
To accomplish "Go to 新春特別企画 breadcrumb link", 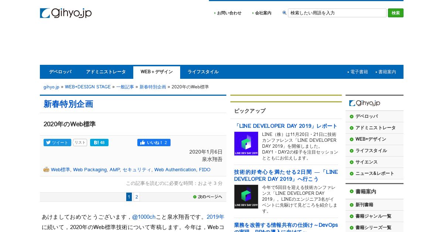I will coord(153,87).
